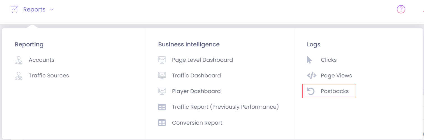
Task: Open the Accounts report
Action: (41, 60)
